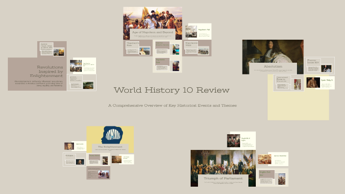
Task: Open the Montesquieu slide
Action: (99, 172)
